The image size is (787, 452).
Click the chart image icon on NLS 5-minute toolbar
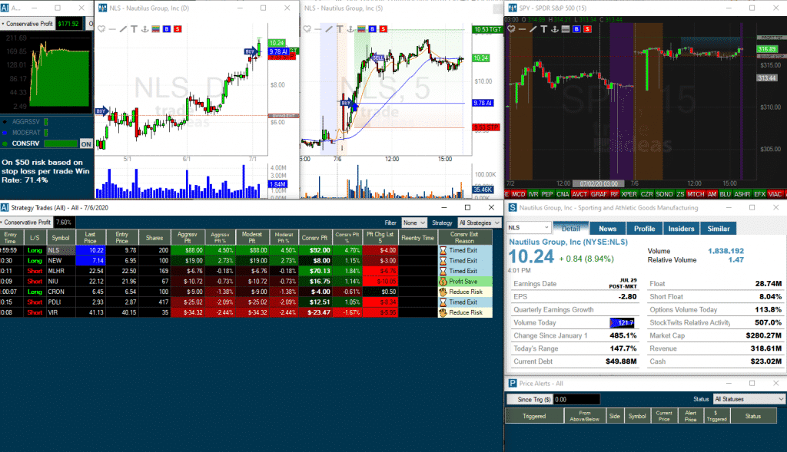point(361,28)
